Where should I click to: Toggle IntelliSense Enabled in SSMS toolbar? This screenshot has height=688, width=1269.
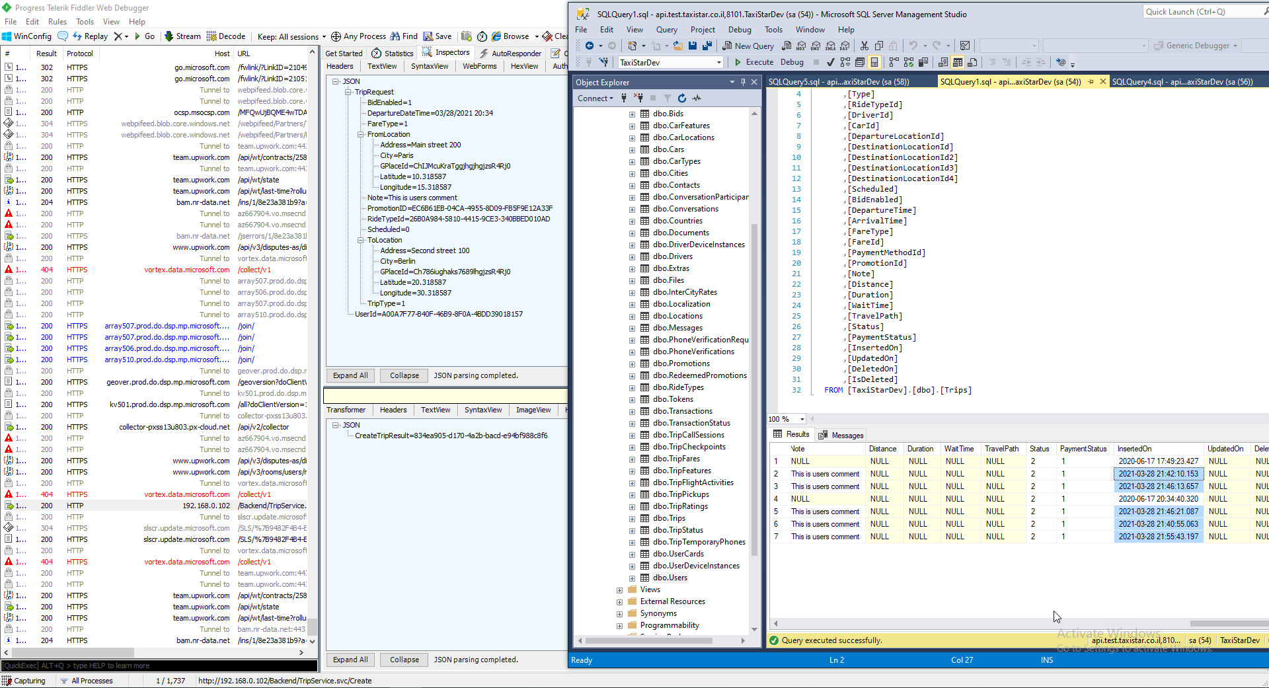(x=874, y=62)
